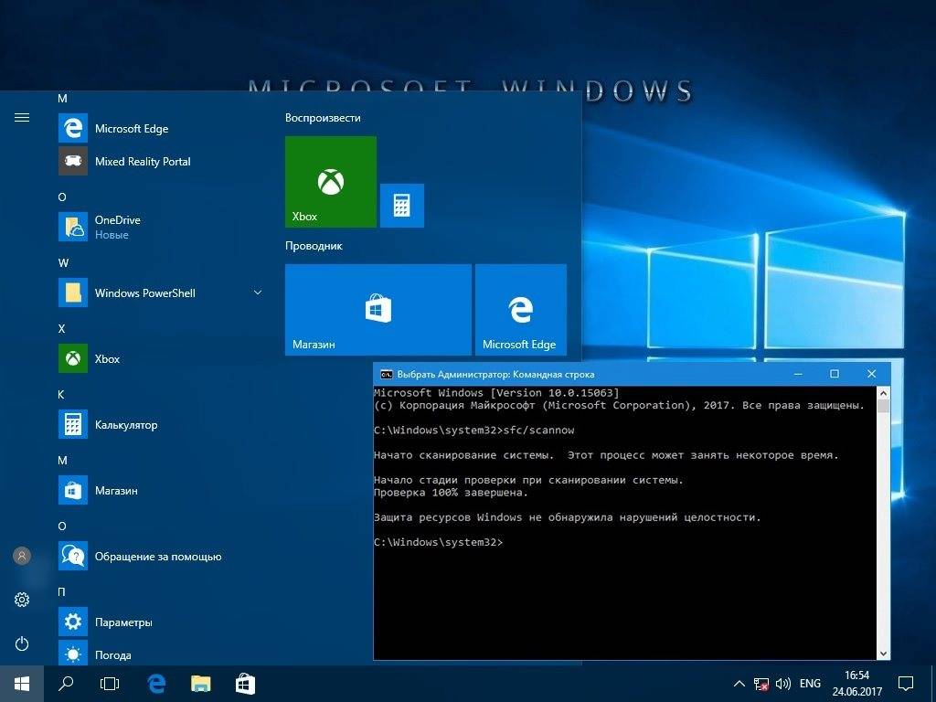Expand the Windows PowerShell folder chevron
Screen dimensions: 936x702
[x=258, y=292]
